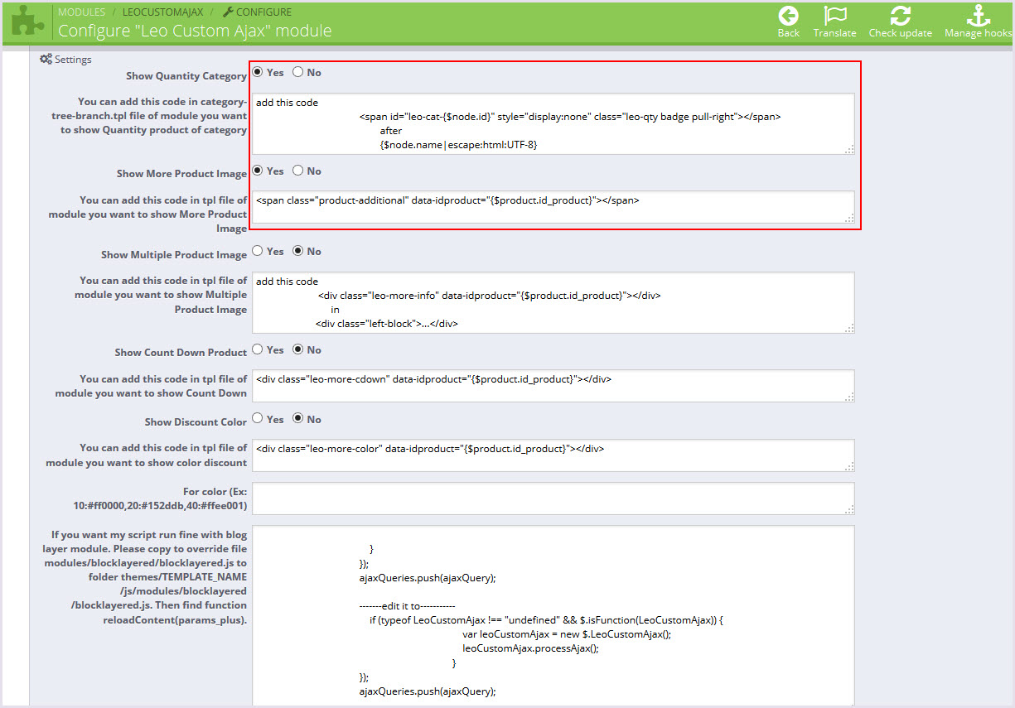
Task: Click resize handle of product-additional textarea
Action: pyautogui.click(x=849, y=219)
